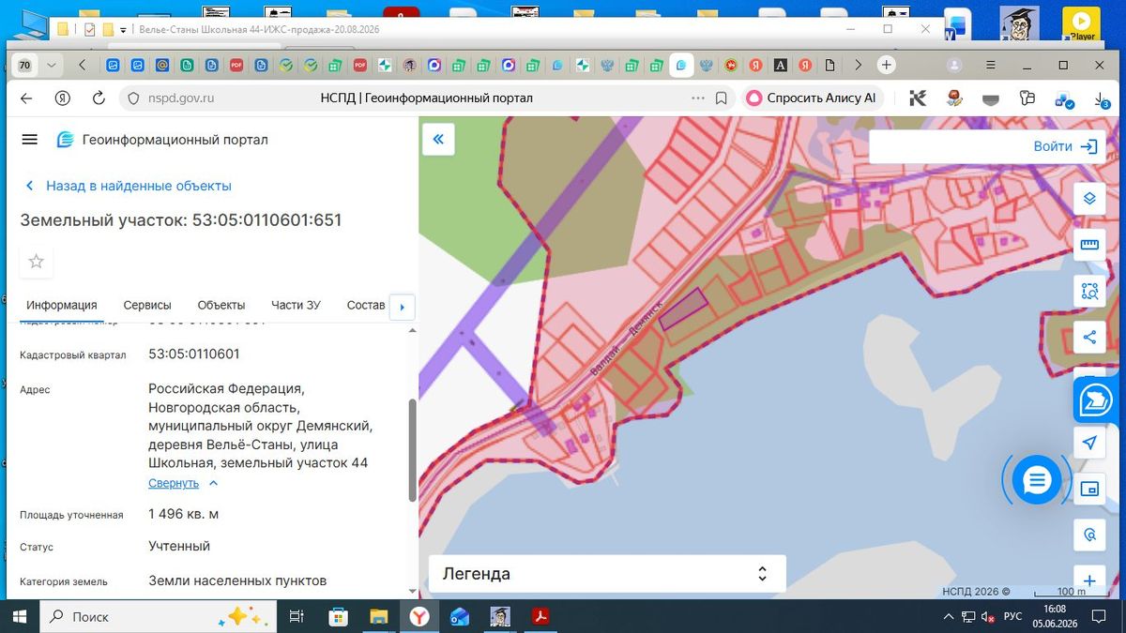The image size is (1126, 633).
Task: Click the Свернуть link
Action: pyautogui.click(x=174, y=483)
